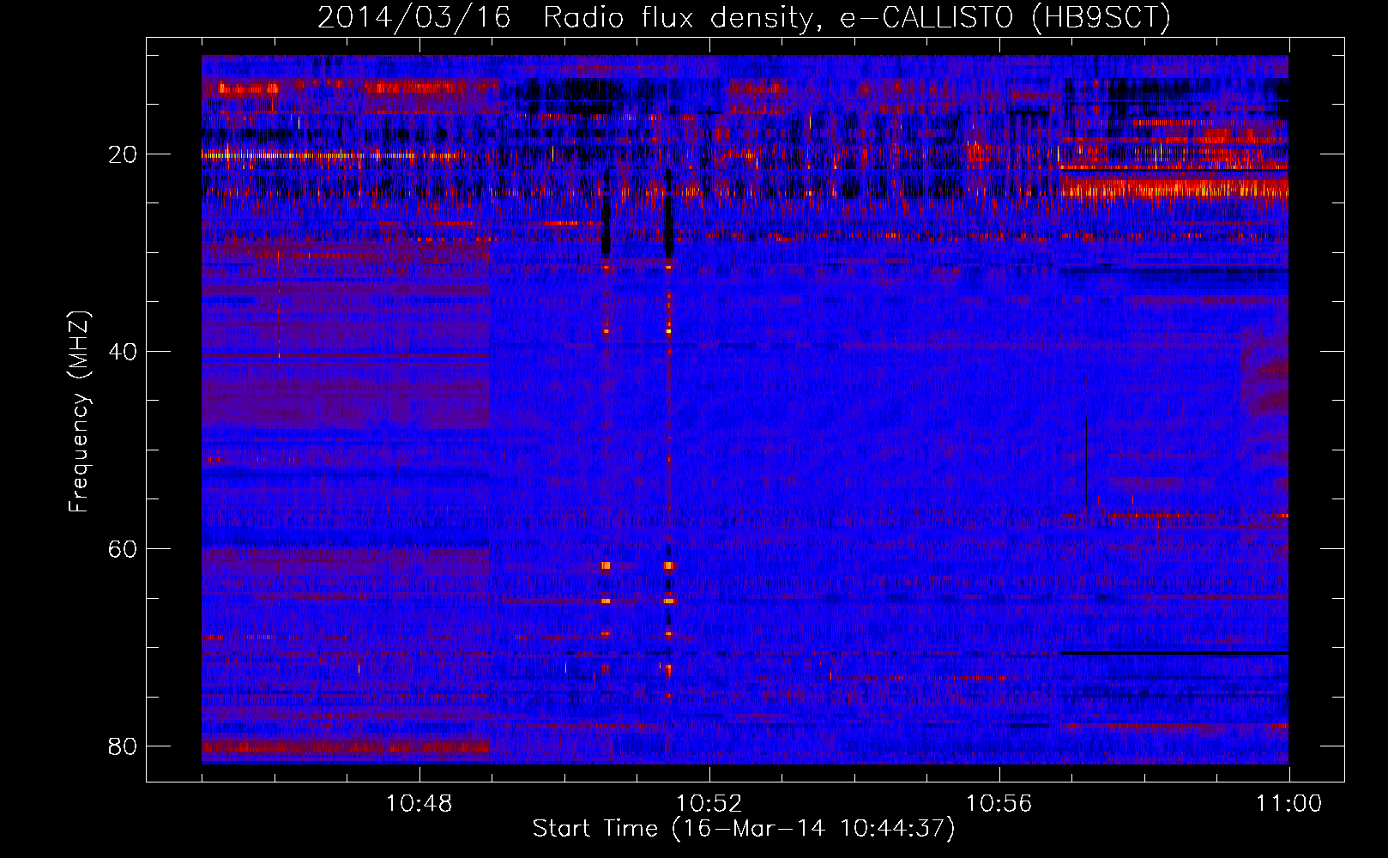The image size is (1388, 858).
Task: Select the date "2014/03/16" in the title
Action: 414,17
